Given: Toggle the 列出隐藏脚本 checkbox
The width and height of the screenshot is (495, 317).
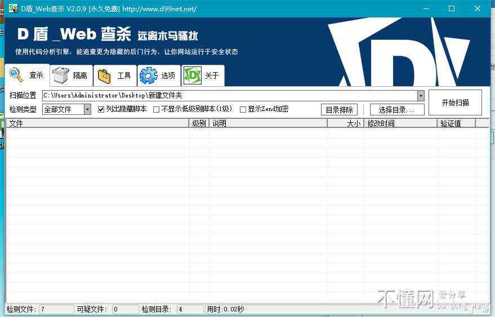Looking at the screenshot, I should tap(101, 109).
